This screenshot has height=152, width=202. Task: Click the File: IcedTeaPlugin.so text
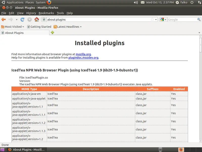[x=34, y=78]
